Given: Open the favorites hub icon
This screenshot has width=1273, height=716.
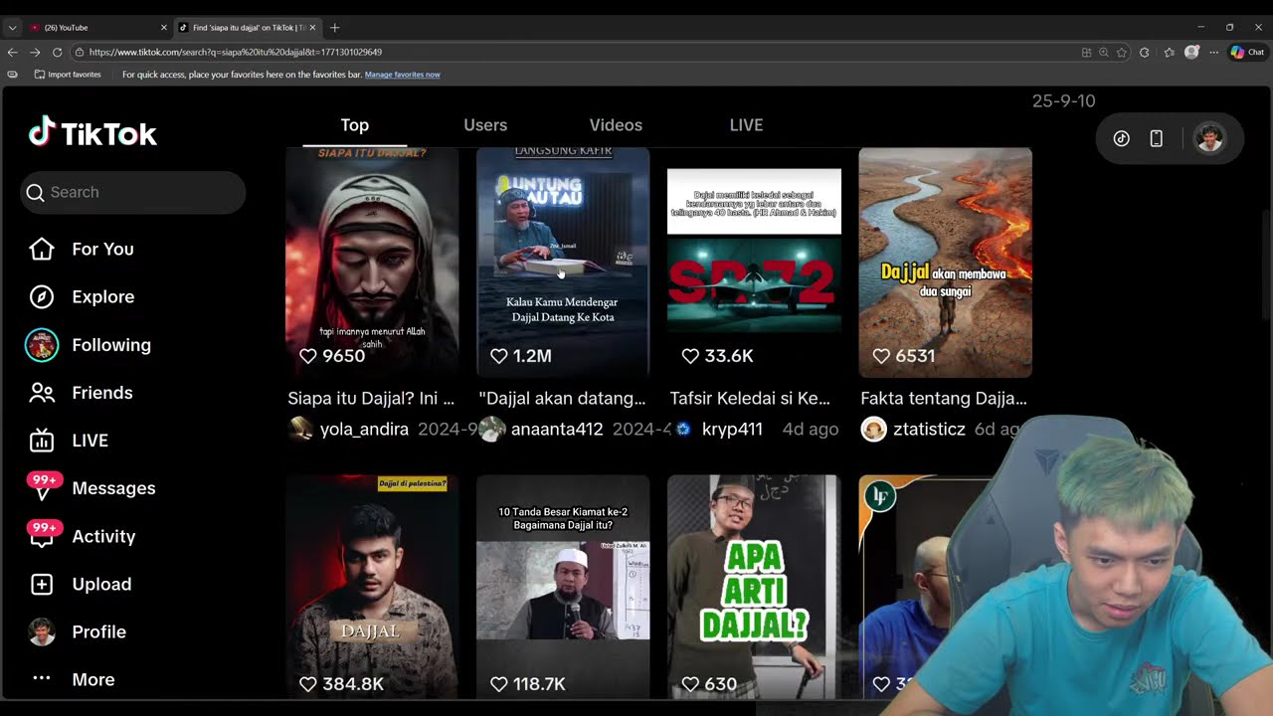Looking at the screenshot, I should tap(1169, 52).
